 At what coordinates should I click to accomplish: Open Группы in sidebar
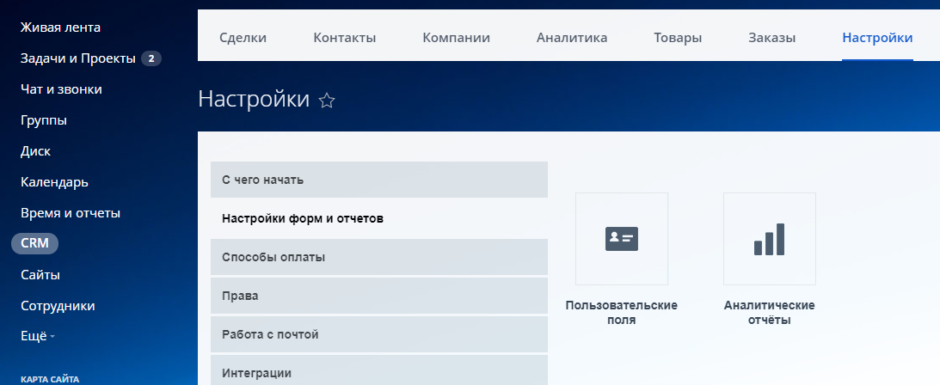click(x=44, y=120)
